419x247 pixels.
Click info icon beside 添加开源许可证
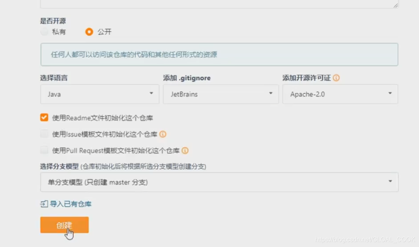(x=337, y=78)
